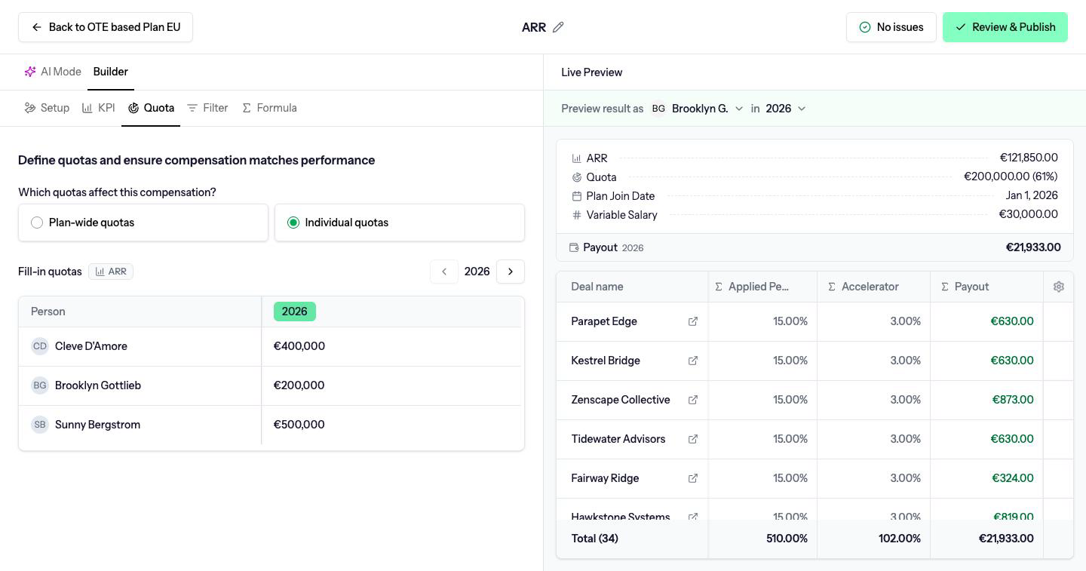
Task: Open Parapet Edge deal external link
Action: [693, 321]
